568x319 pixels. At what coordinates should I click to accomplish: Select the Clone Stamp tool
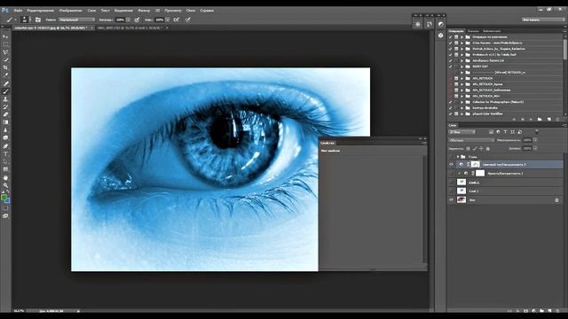pos(5,98)
